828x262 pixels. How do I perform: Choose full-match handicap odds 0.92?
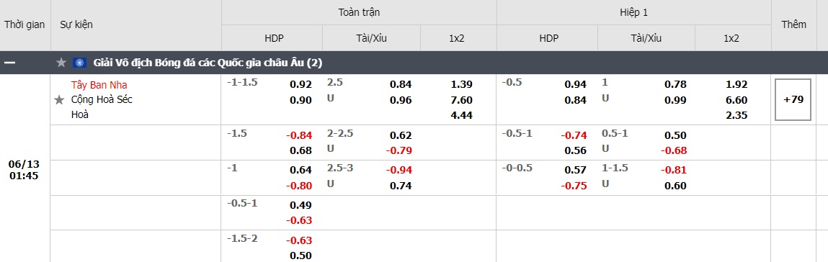click(x=301, y=84)
